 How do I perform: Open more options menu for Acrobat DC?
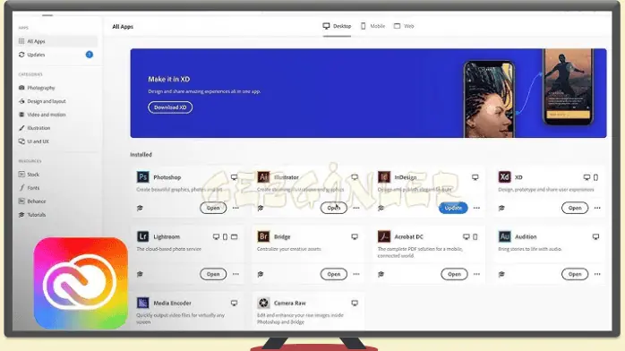476,274
